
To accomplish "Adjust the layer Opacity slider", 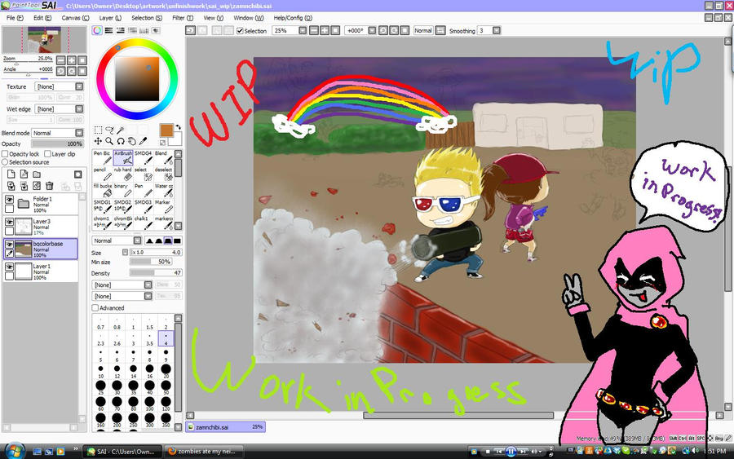I will coord(57,143).
